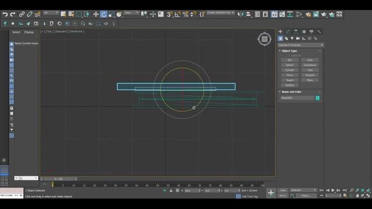This screenshot has height=209, width=372.
Task: Toggle Auto Key animation mode
Action: tap(283, 190)
